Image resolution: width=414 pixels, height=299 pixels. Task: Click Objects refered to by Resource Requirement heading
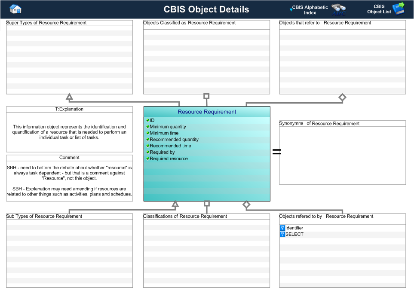point(326,216)
